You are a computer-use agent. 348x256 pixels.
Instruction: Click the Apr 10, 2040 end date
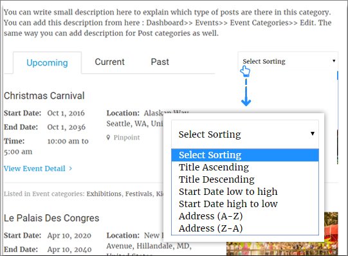tap(69, 250)
